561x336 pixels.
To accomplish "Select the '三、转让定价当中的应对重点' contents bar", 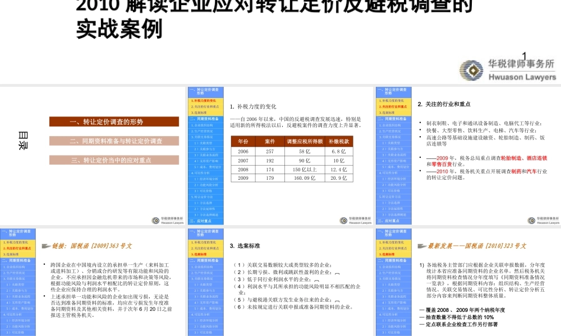I will point(114,160).
